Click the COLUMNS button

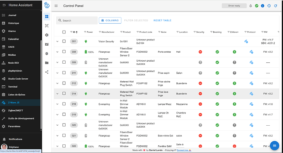(110, 20)
